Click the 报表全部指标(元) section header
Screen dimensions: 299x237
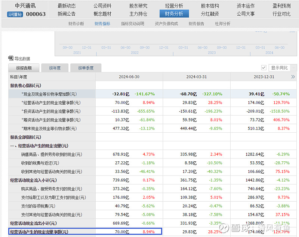click(25, 137)
